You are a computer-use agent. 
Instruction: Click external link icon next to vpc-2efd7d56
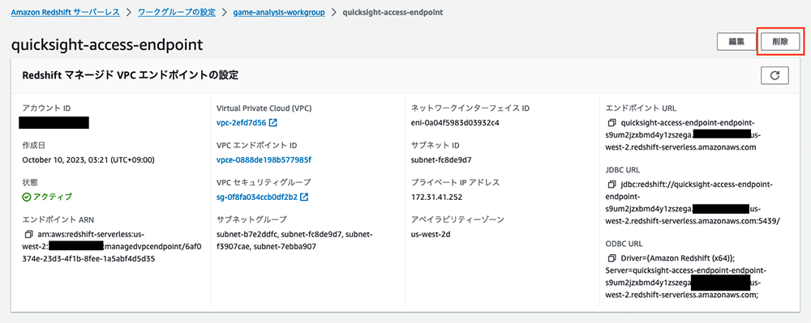point(273,123)
